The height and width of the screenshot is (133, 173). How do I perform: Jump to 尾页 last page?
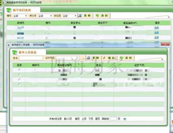pos(97,119)
